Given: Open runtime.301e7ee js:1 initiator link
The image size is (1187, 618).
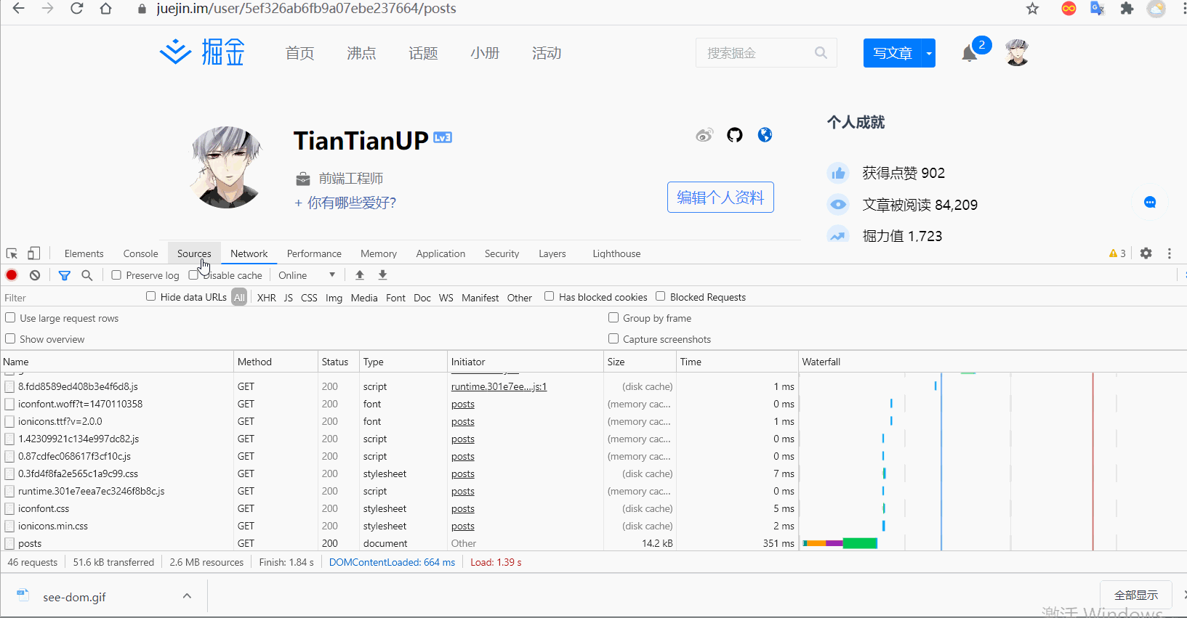Looking at the screenshot, I should (x=499, y=386).
